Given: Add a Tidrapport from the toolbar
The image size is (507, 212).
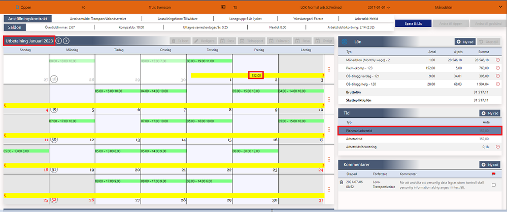Looking at the screenshot, I should pos(252,41).
